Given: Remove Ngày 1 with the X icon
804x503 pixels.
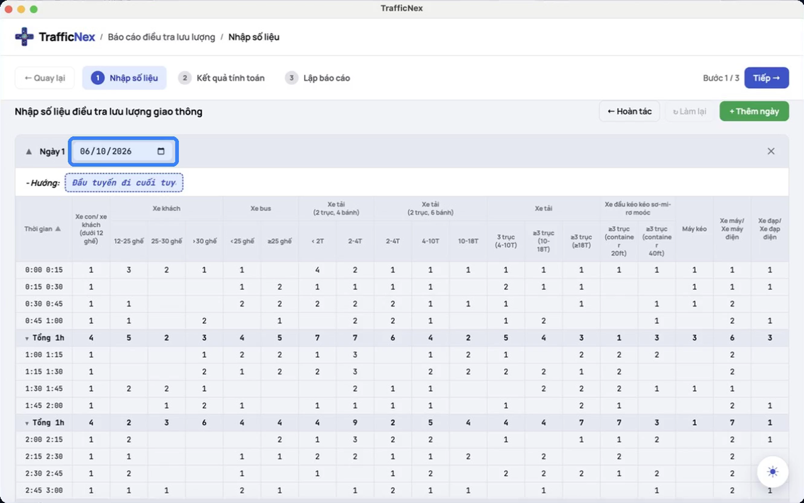Looking at the screenshot, I should (771, 151).
